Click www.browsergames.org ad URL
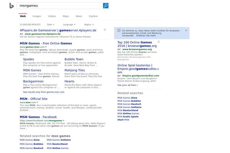This screenshot has height=153, width=230. tap(137, 49)
